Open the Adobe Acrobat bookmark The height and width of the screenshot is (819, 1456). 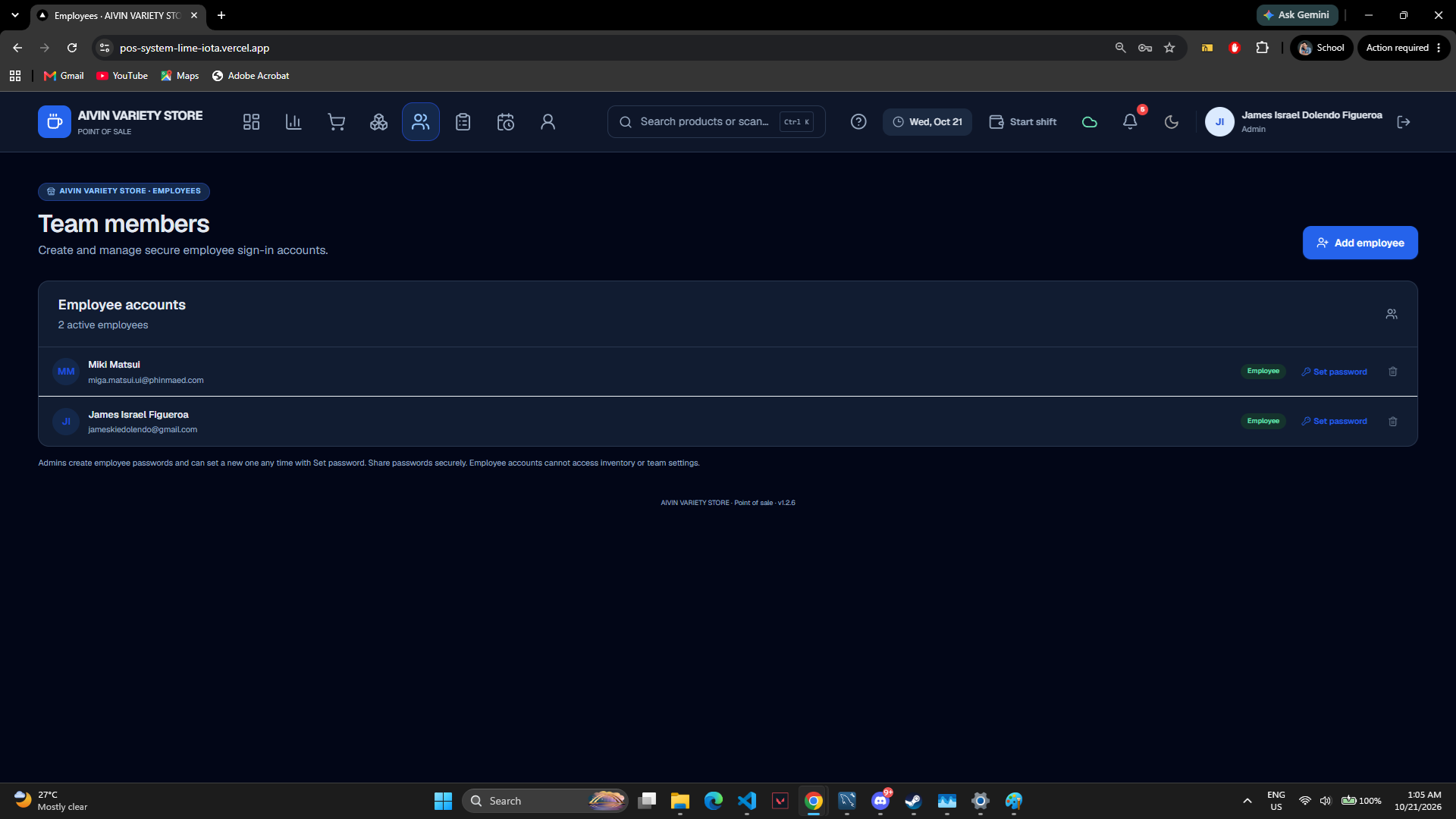[250, 76]
